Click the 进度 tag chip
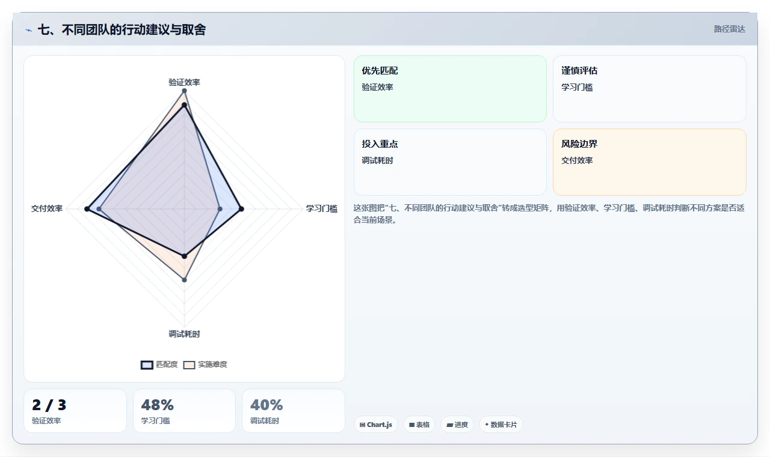Screen dimensions: 770x457 point(457,425)
